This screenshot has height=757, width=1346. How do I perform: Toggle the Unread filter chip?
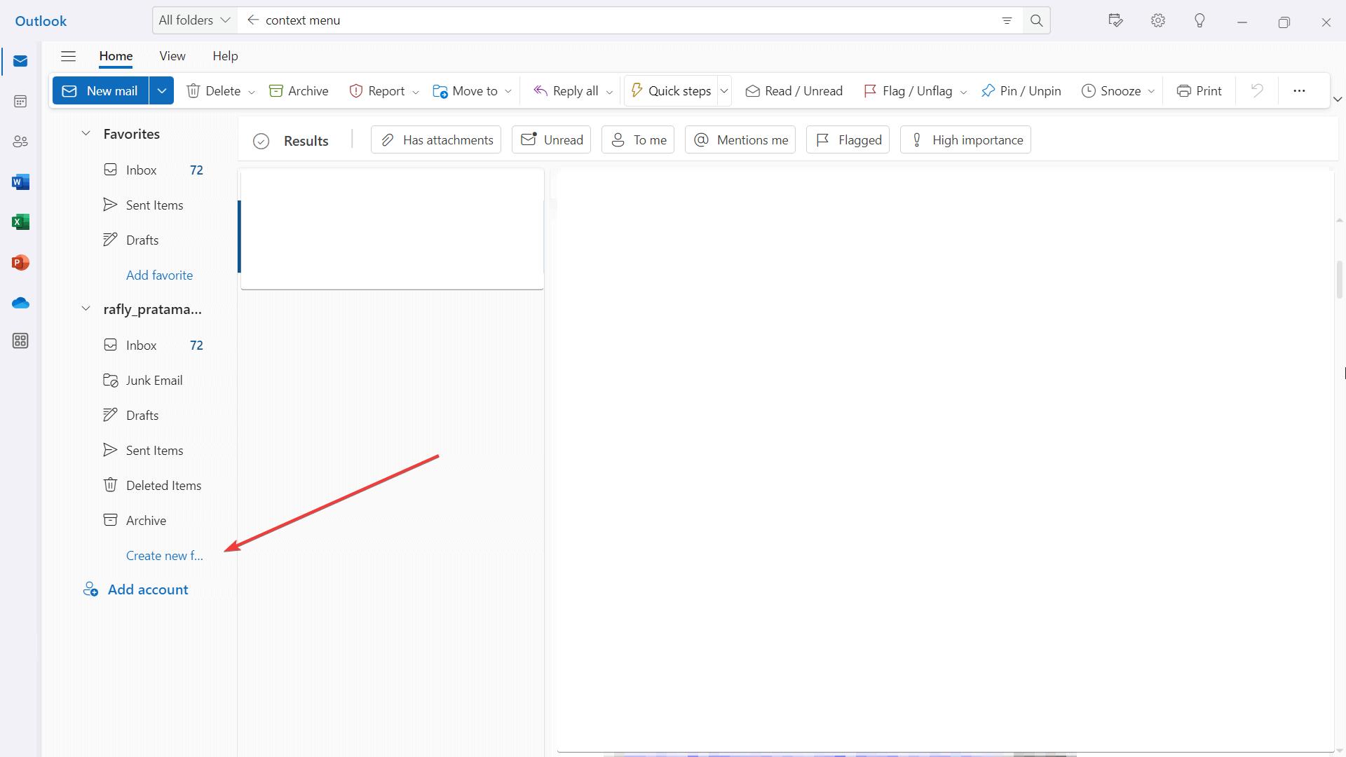point(551,139)
